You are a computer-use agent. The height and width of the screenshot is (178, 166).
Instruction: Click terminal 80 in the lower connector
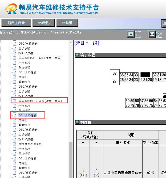pyautogui.click(x=128, y=105)
